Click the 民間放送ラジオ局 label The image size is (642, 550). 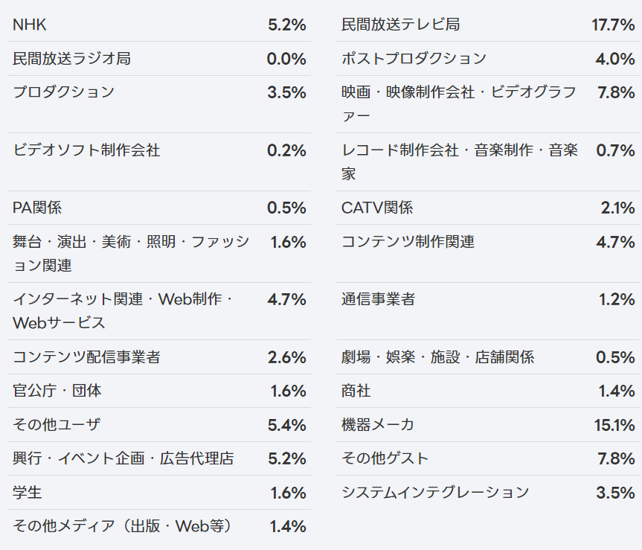coord(71,59)
